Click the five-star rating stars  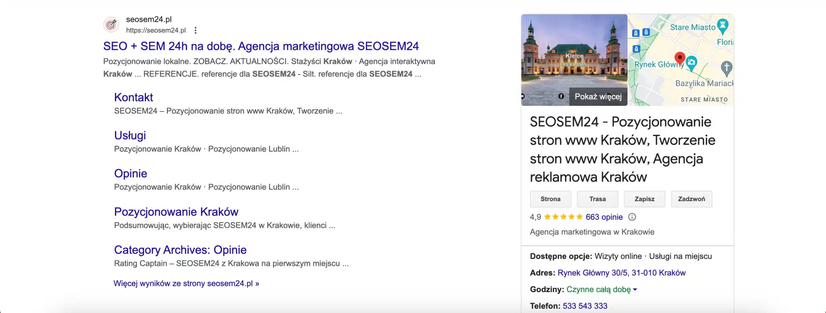[x=563, y=217]
